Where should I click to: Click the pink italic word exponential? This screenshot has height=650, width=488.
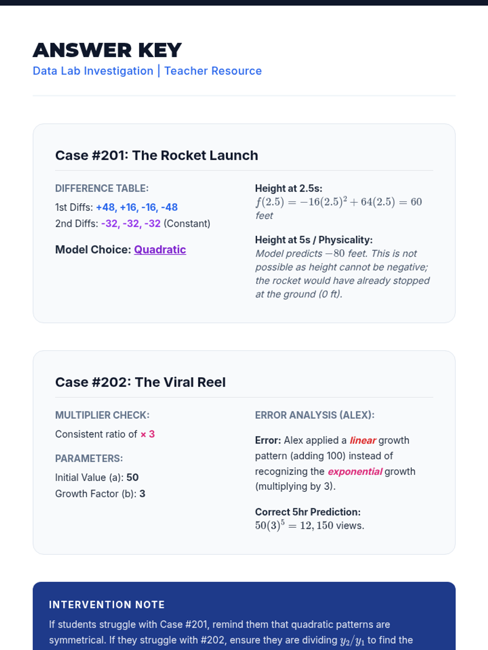tap(355, 471)
